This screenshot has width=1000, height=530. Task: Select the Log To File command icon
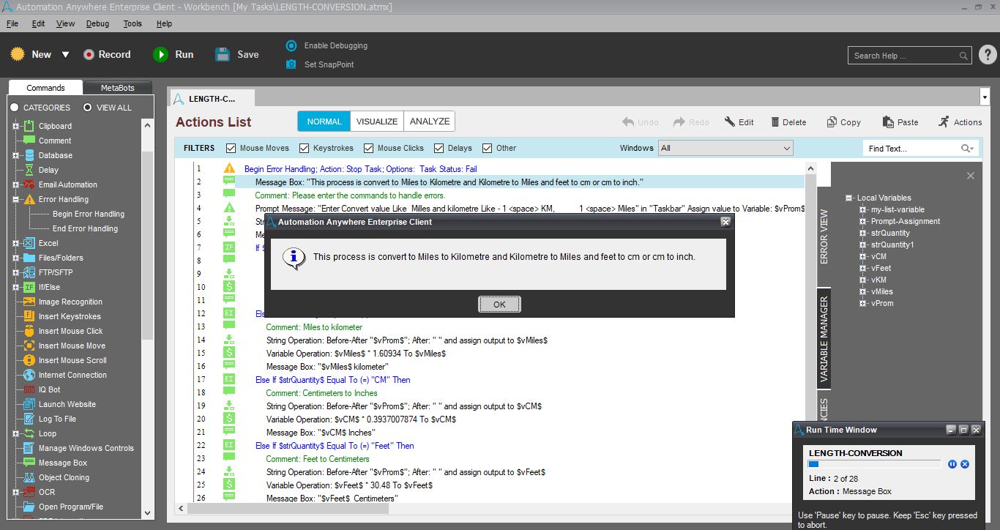(x=29, y=419)
